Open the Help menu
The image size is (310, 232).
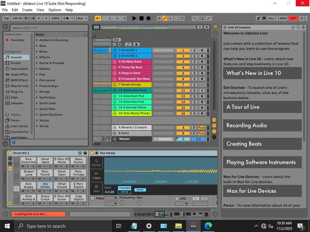[x=69, y=10]
